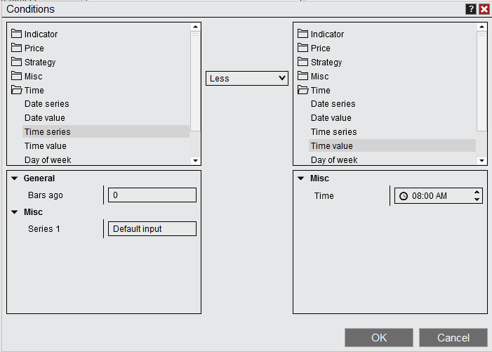
Task: Collapse the Time folder in left tree
Action: click(27, 91)
